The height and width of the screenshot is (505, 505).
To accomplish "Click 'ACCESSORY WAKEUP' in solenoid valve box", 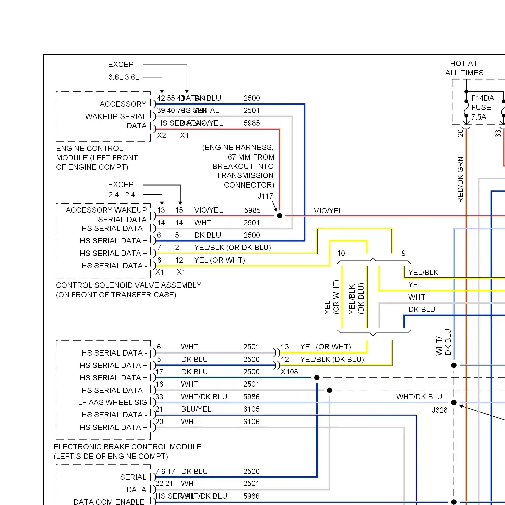I will tap(106, 210).
